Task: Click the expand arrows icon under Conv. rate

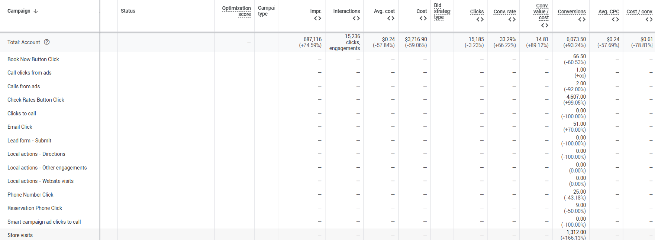Action: click(x=512, y=19)
